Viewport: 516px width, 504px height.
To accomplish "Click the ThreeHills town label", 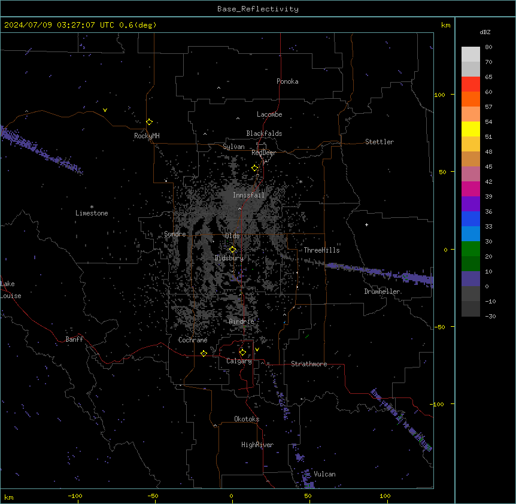I will (x=321, y=250).
